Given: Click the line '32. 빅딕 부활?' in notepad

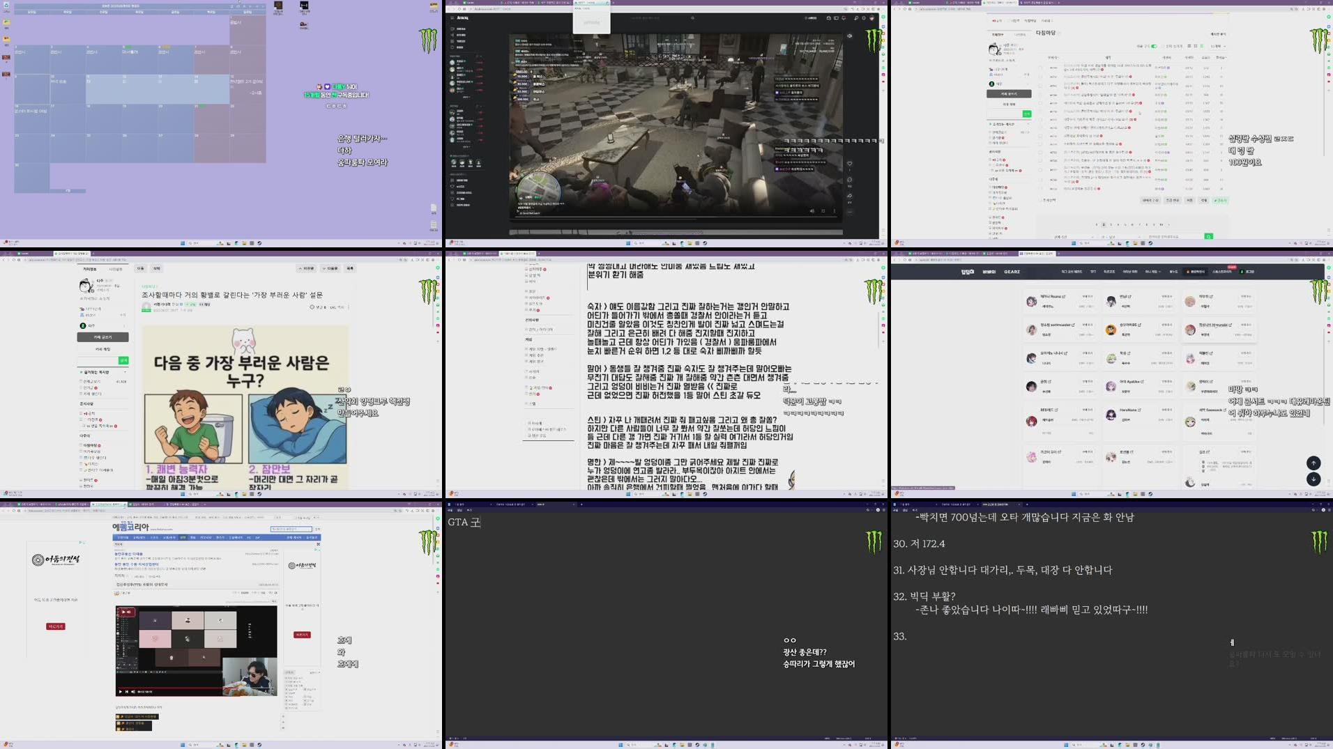Looking at the screenshot, I should click(x=924, y=596).
